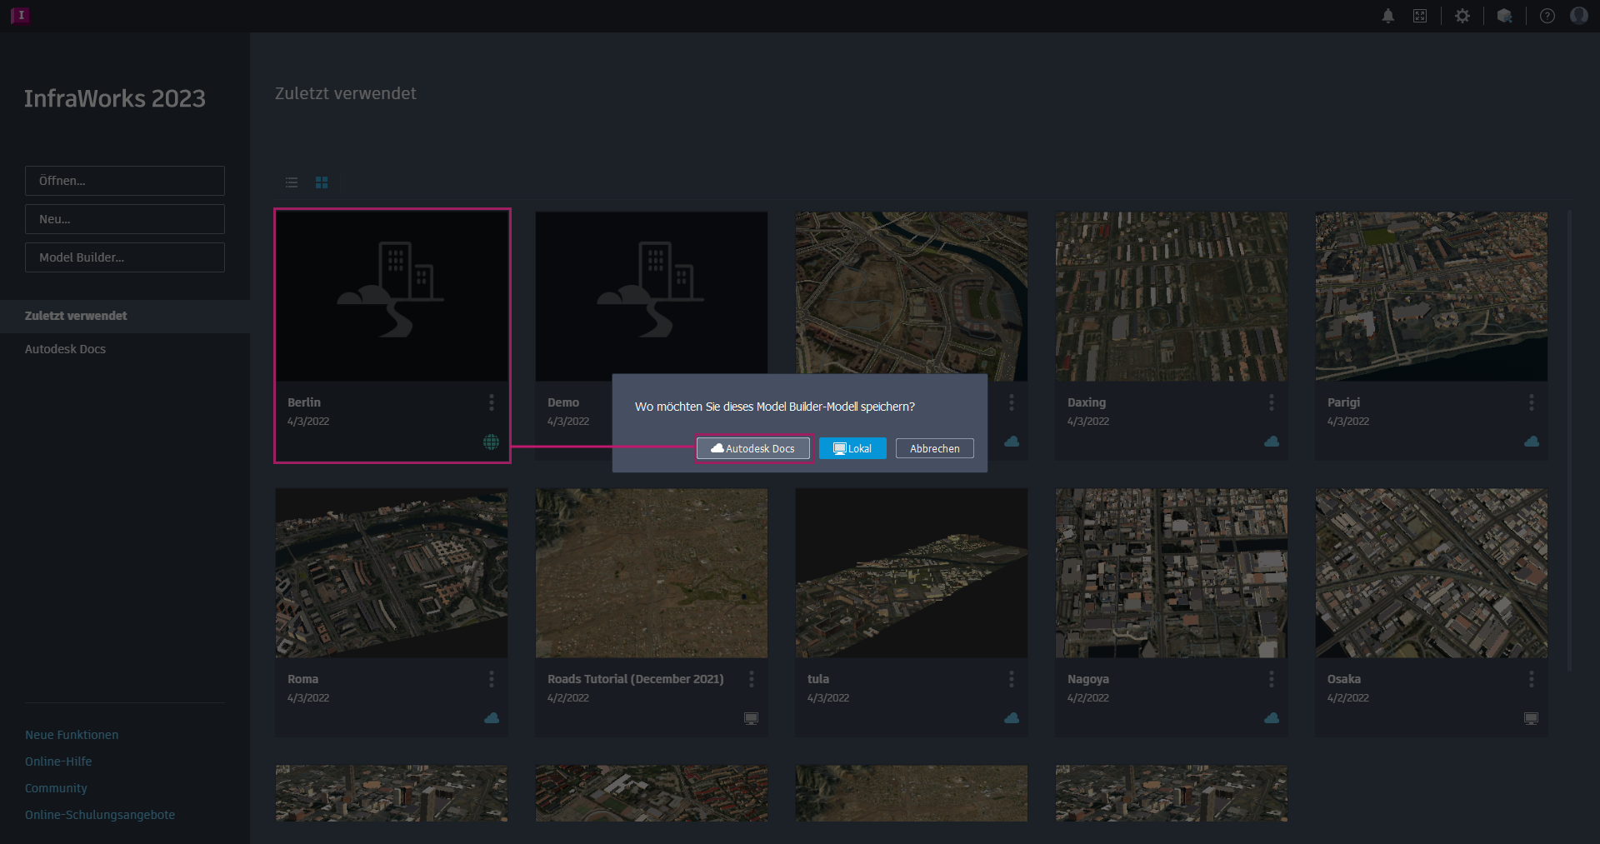Click the notifications bell icon
This screenshot has height=844, width=1600.
pos(1387,16)
